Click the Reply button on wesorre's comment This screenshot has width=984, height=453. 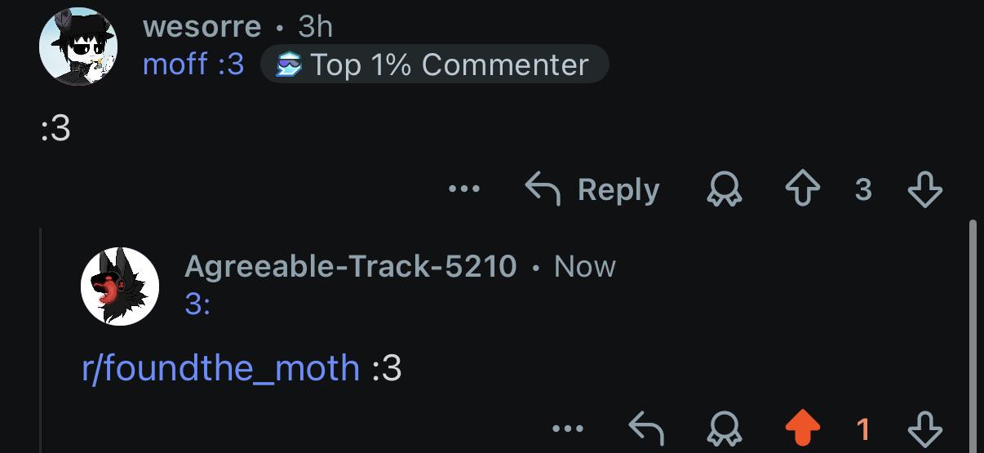[x=592, y=189]
